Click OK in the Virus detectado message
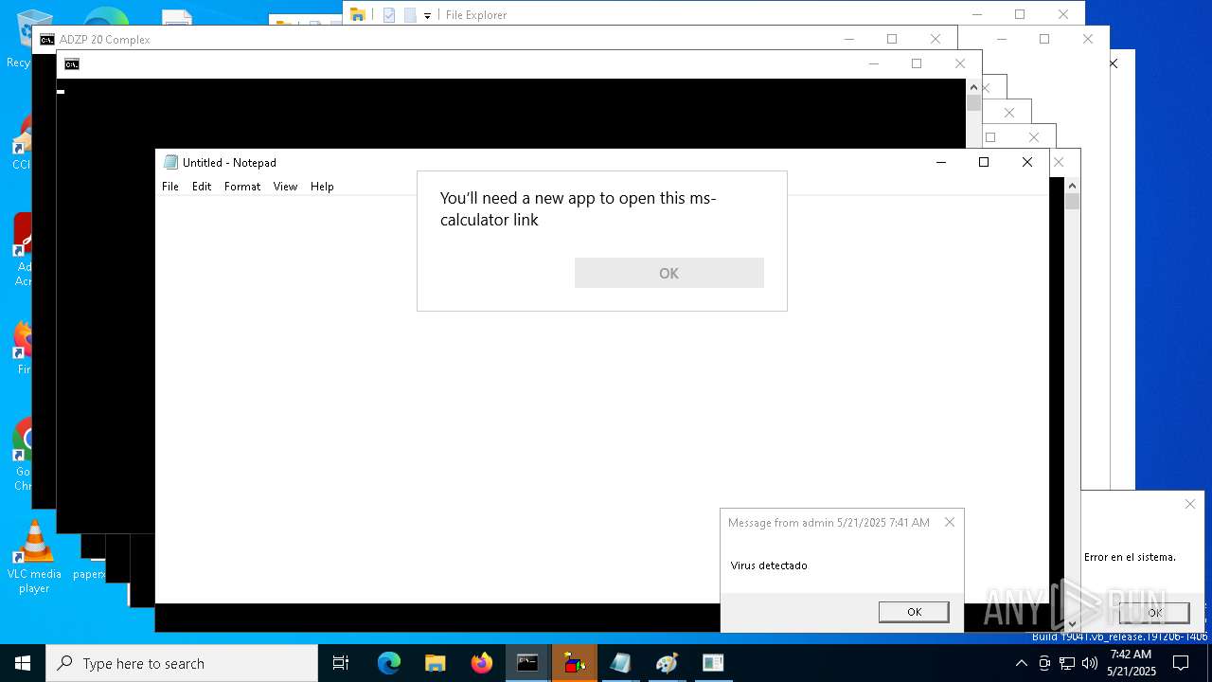This screenshot has width=1212, height=682. coord(914,612)
